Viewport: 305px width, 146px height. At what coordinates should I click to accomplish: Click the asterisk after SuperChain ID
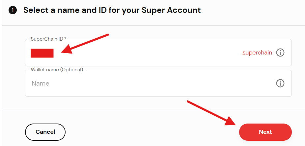pos(65,38)
